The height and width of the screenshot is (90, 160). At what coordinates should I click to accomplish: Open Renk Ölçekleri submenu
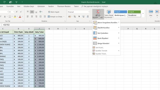point(106,38)
